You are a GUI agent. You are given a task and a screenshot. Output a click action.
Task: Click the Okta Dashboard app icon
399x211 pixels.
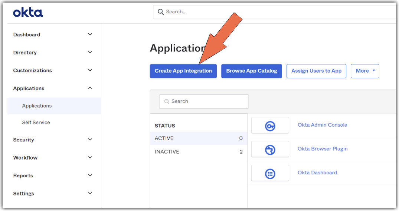point(270,174)
